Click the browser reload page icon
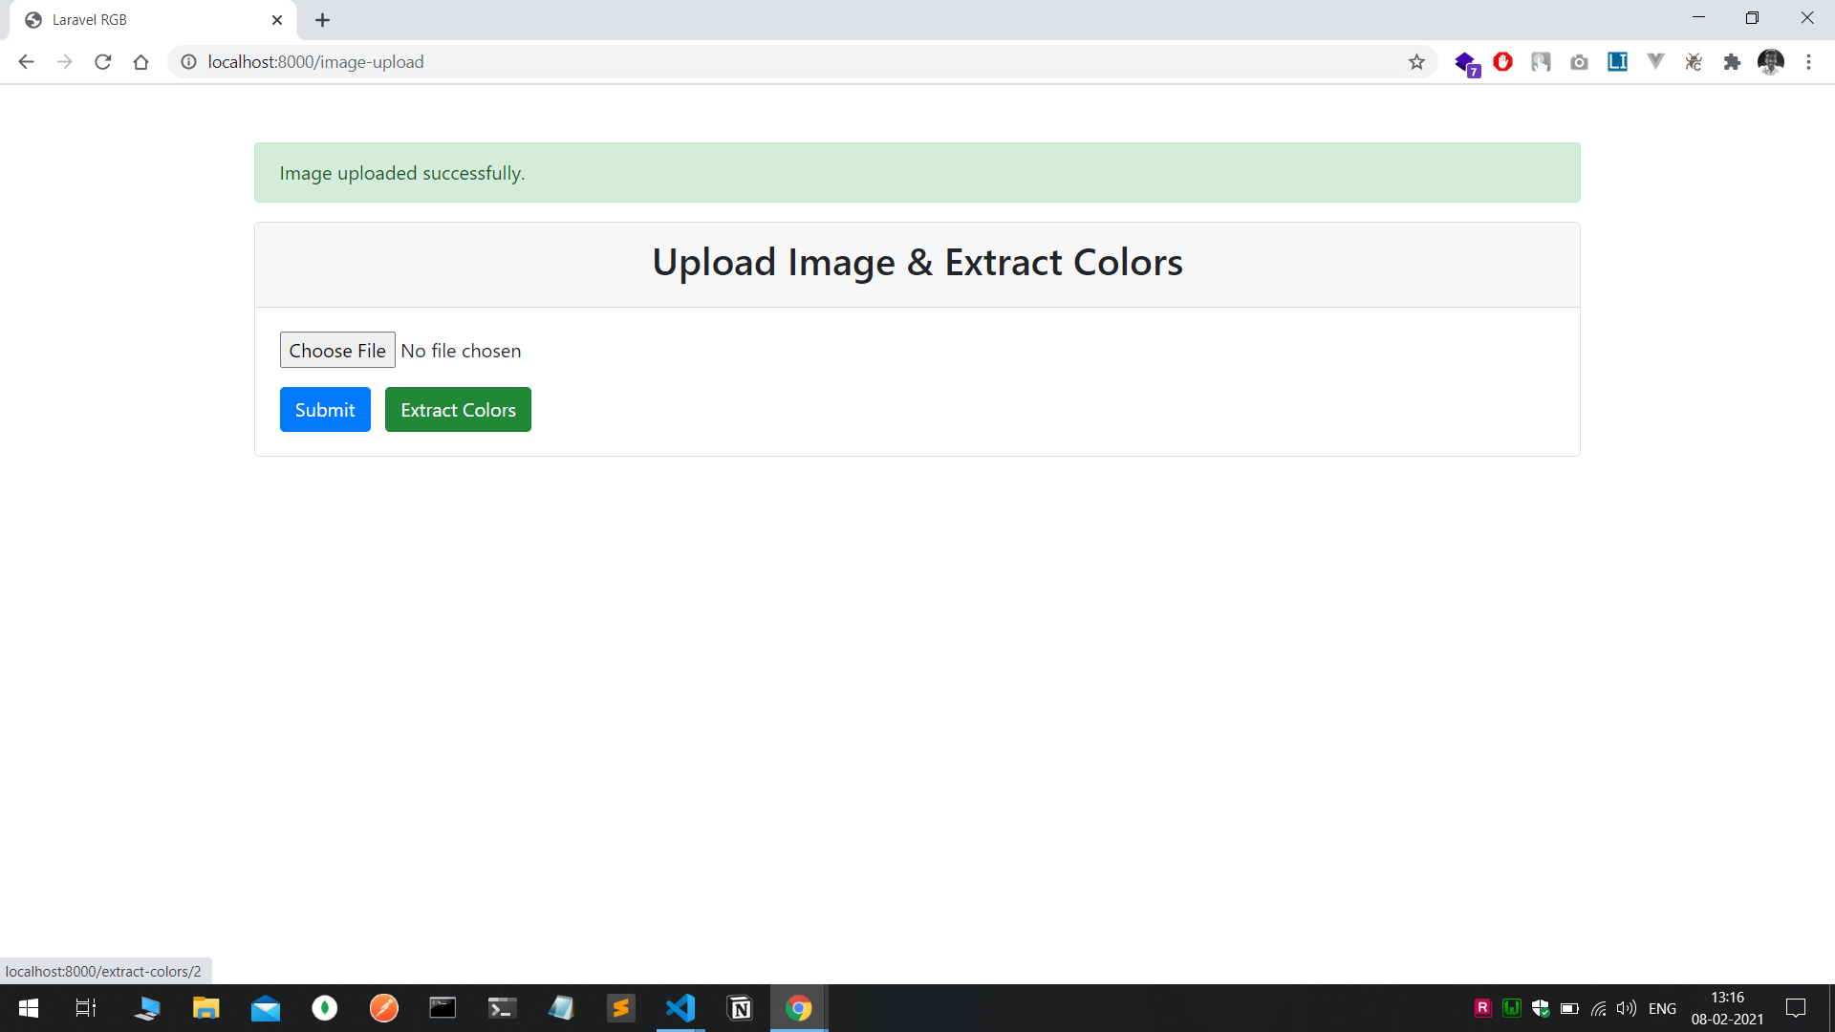The image size is (1835, 1032). tap(103, 62)
